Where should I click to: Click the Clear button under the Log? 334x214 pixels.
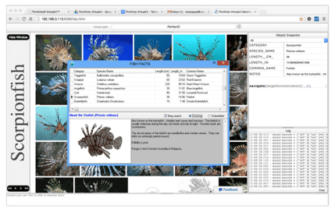pos(322,190)
